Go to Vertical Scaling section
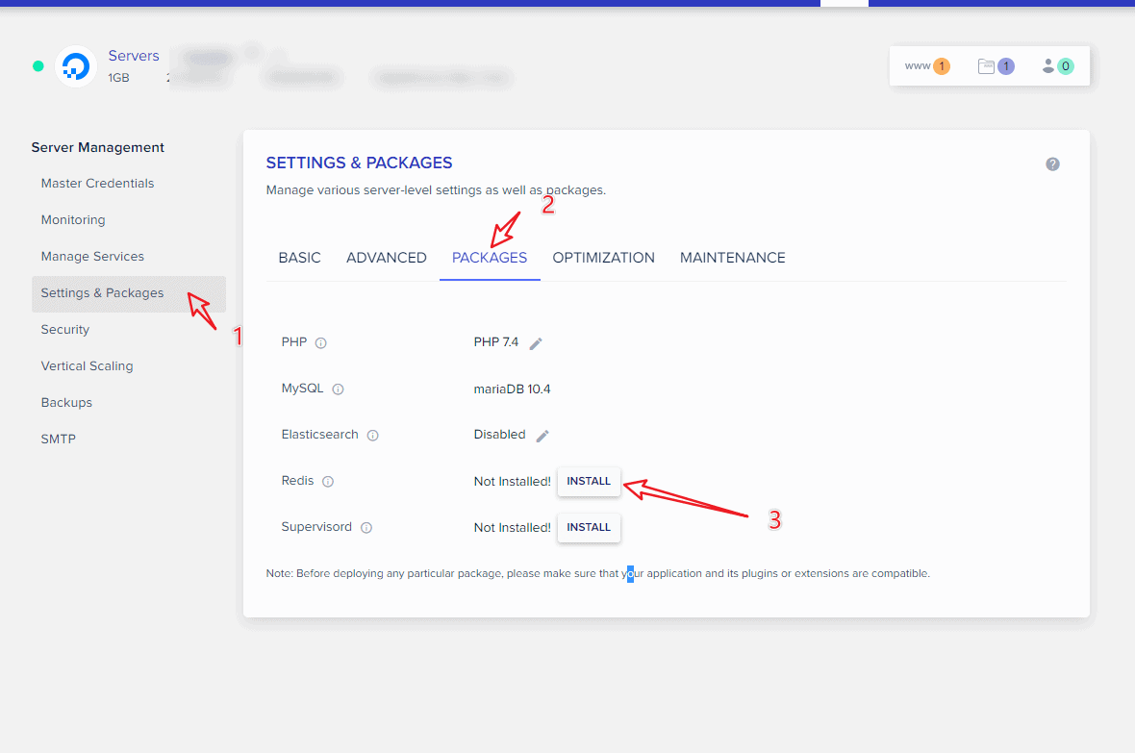This screenshot has width=1135, height=753. (87, 366)
